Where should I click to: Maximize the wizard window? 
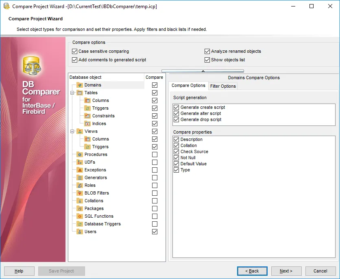click(x=312, y=6)
